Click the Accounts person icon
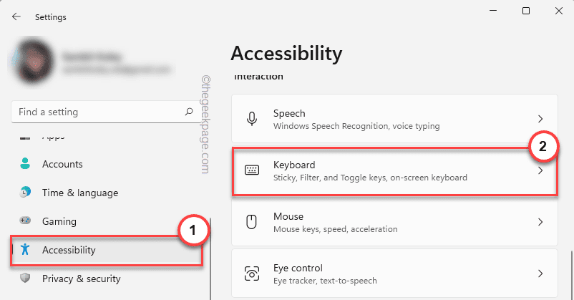Image resolution: width=574 pixels, height=300 pixels. pyautogui.click(x=26, y=164)
